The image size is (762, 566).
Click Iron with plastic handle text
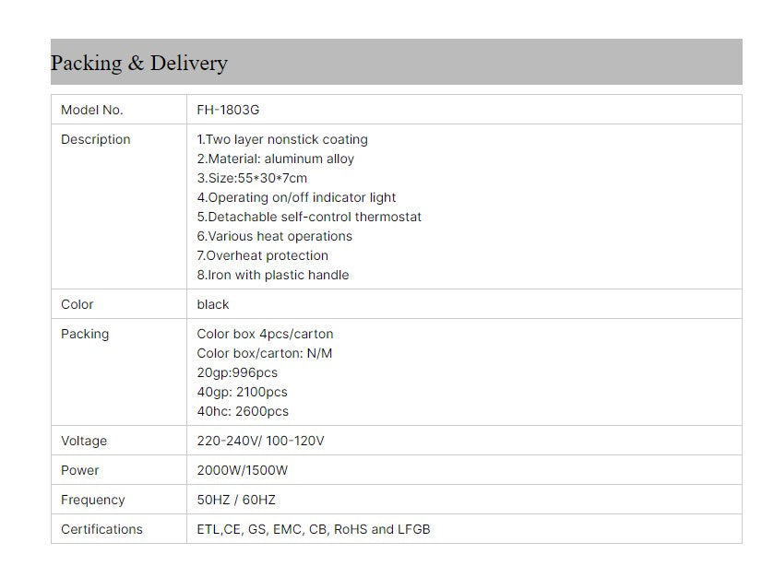[x=273, y=276]
